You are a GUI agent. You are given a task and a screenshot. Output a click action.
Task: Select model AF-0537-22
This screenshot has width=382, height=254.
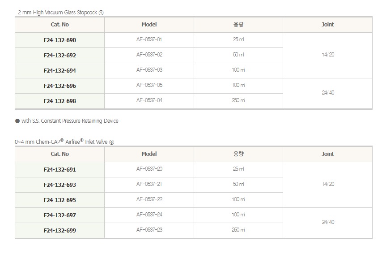(x=149, y=199)
